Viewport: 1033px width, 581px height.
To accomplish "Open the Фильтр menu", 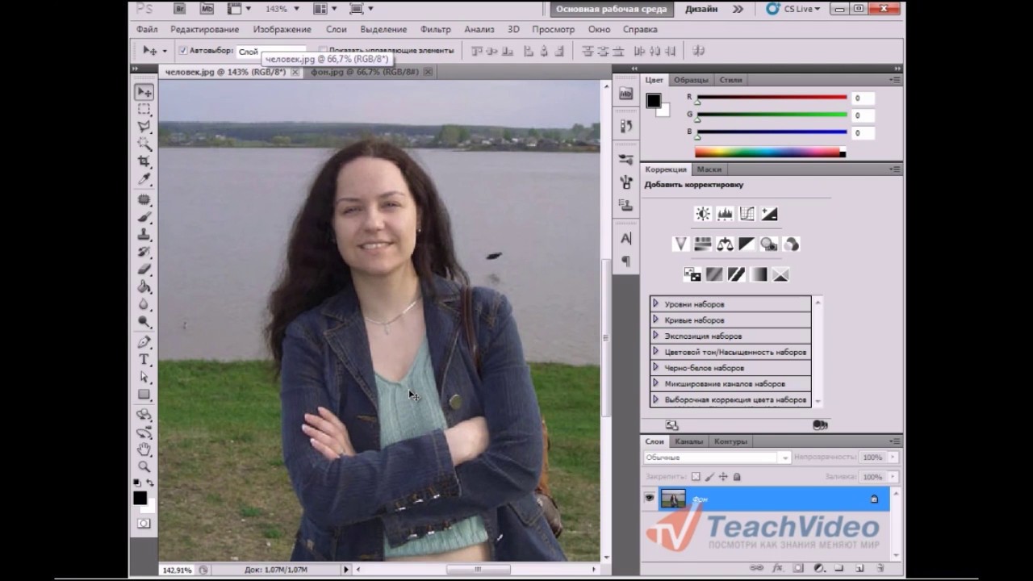I will point(436,29).
